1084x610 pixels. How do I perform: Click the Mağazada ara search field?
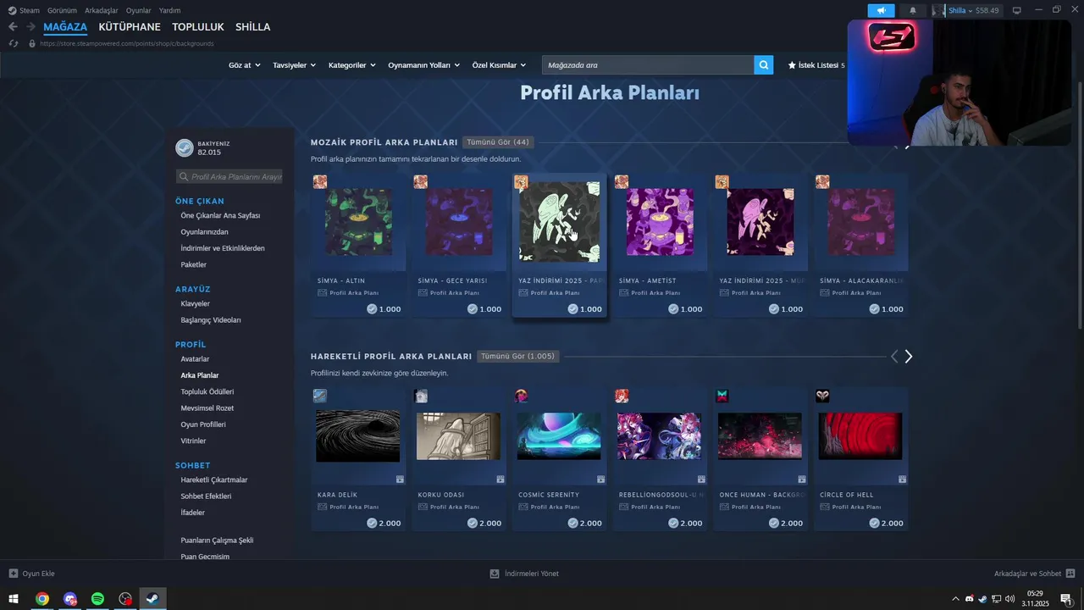pyautogui.click(x=648, y=65)
